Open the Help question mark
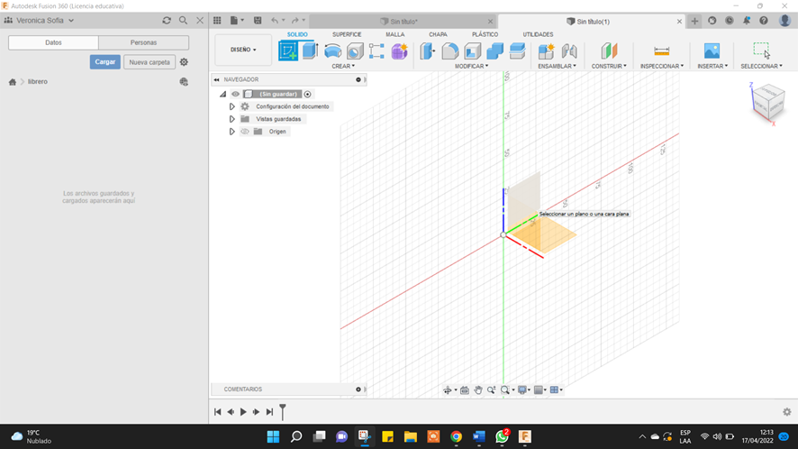This screenshot has height=449, width=798. pos(764,21)
